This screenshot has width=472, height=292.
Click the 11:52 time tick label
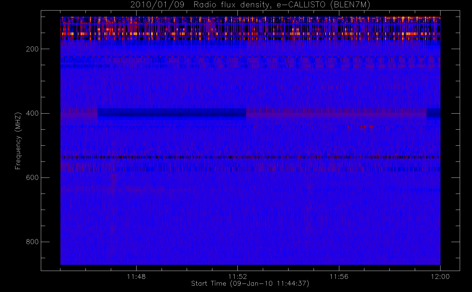(x=237, y=277)
